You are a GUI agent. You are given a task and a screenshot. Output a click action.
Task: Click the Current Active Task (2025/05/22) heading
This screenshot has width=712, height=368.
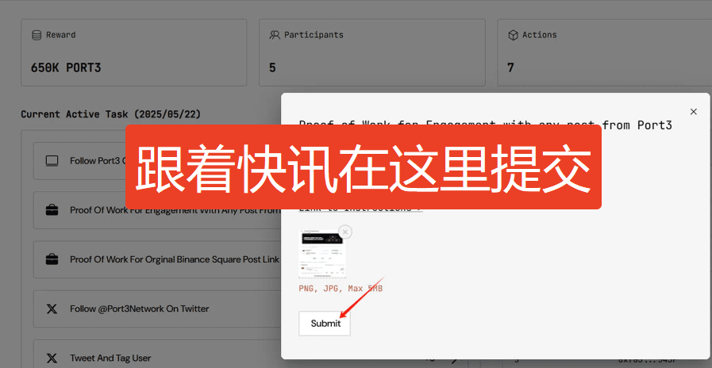pyautogui.click(x=111, y=114)
